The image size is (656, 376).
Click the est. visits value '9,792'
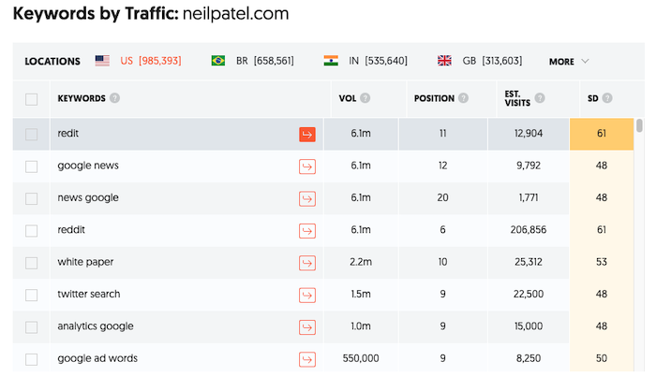click(x=529, y=166)
